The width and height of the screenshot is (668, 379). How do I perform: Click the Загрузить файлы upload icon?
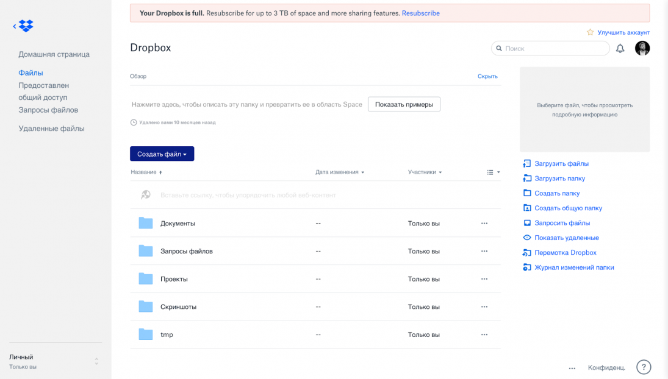[527, 164]
